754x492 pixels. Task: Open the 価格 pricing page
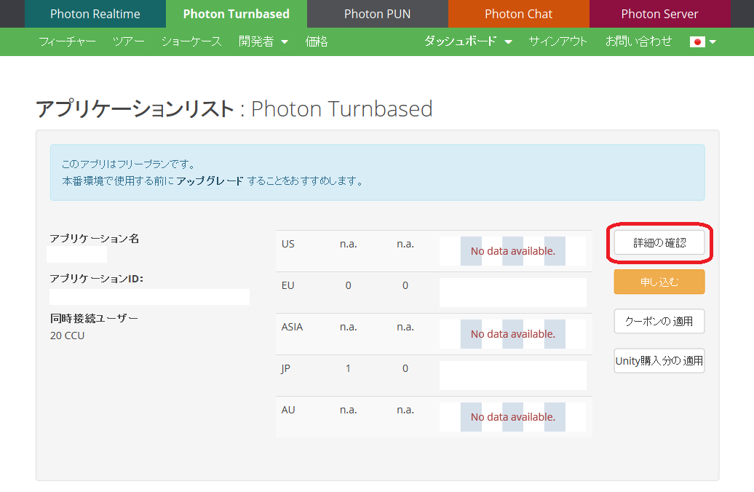pos(317,41)
